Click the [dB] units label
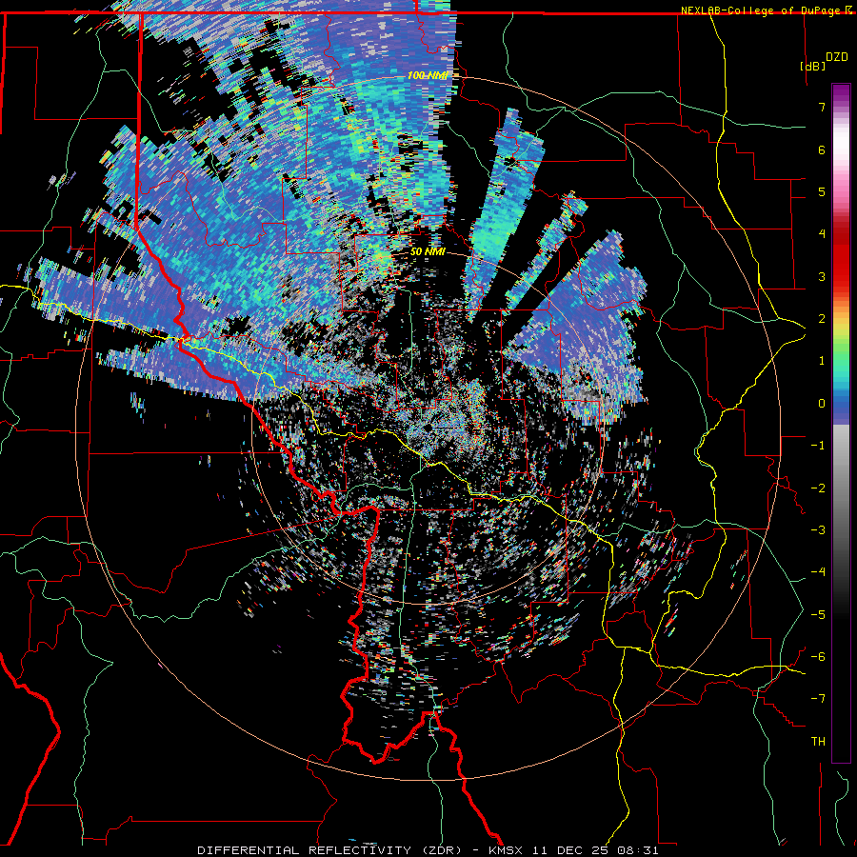Image resolution: width=857 pixels, height=857 pixels. [812, 66]
